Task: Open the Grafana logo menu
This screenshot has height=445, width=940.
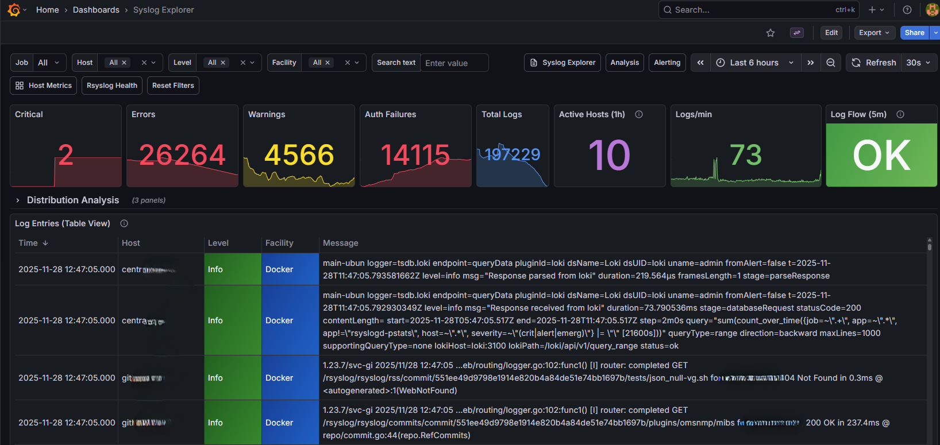Action: (x=14, y=10)
